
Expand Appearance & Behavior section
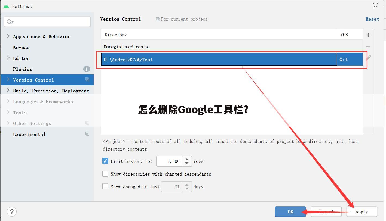tap(8, 36)
